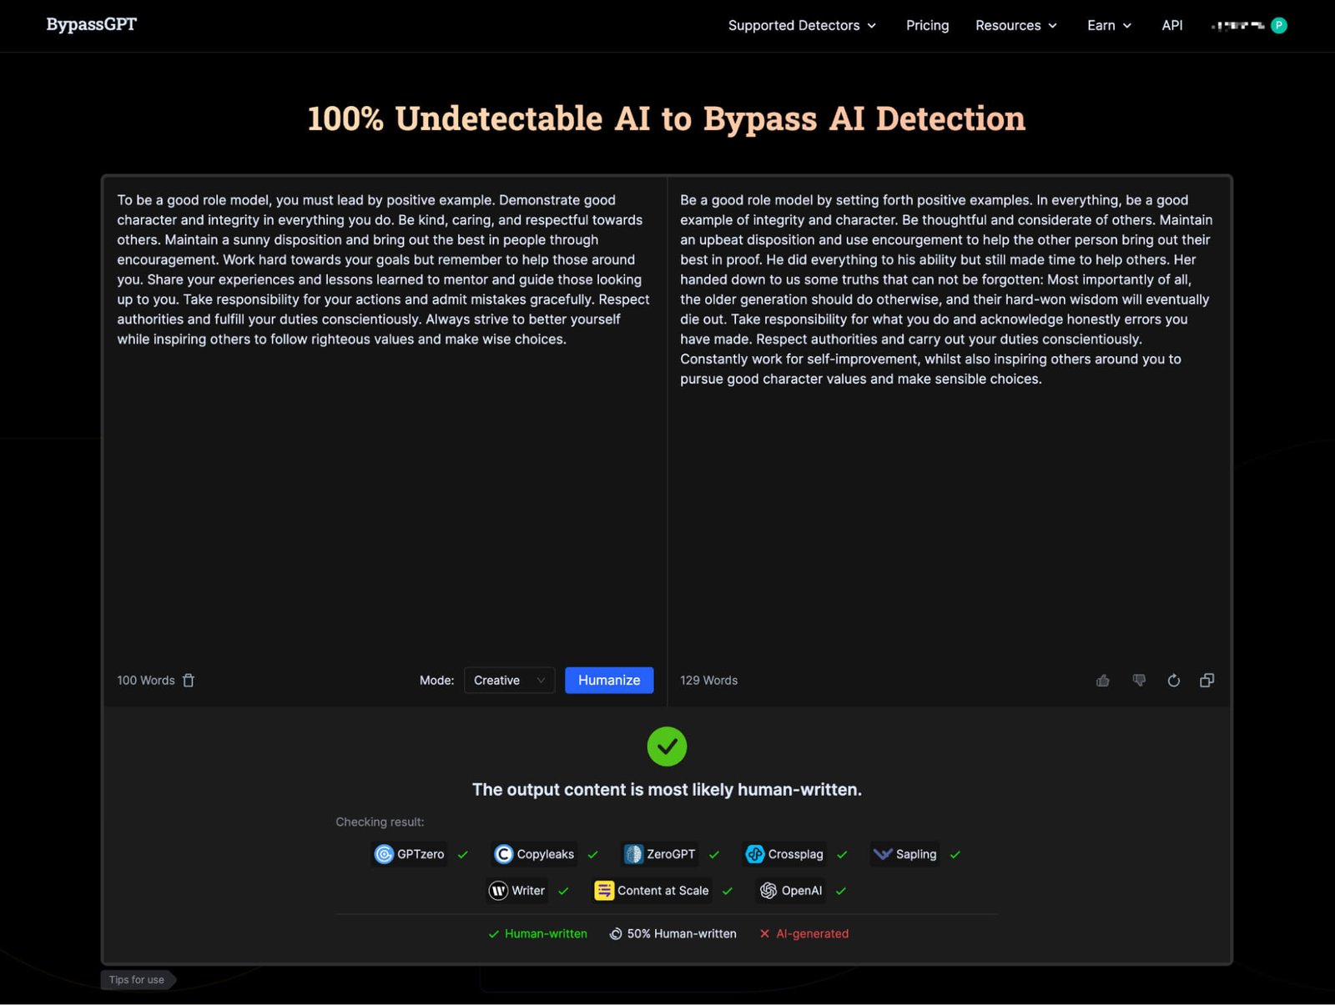Viewport: 1335px width, 1005px height.
Task: Click the green profile avatar icon
Action: tap(1278, 25)
